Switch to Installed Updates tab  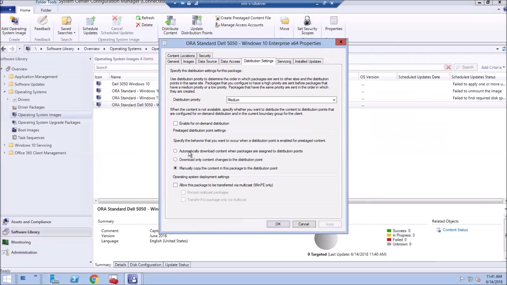(308, 61)
